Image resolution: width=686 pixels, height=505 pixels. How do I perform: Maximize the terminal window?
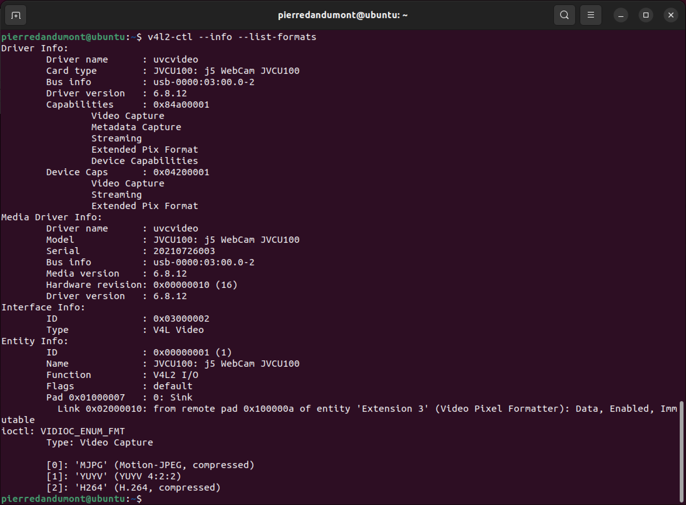(x=646, y=15)
